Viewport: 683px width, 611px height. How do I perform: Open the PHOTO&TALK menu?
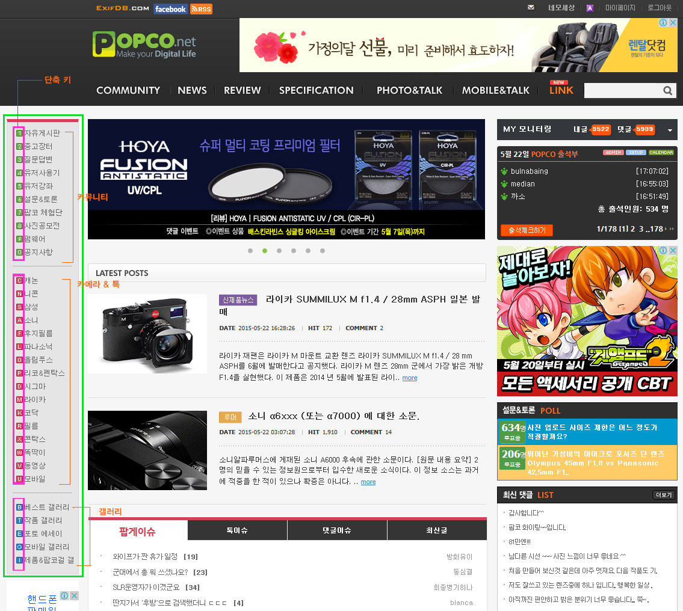(409, 91)
